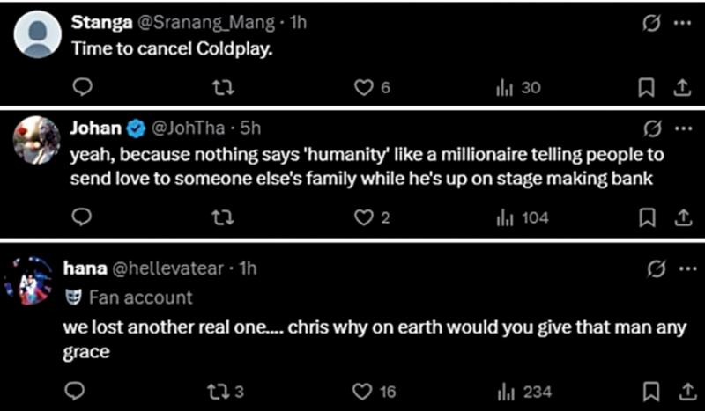Open Johan's profile picture
Image resolution: width=705 pixels, height=411 pixels.
(36, 139)
